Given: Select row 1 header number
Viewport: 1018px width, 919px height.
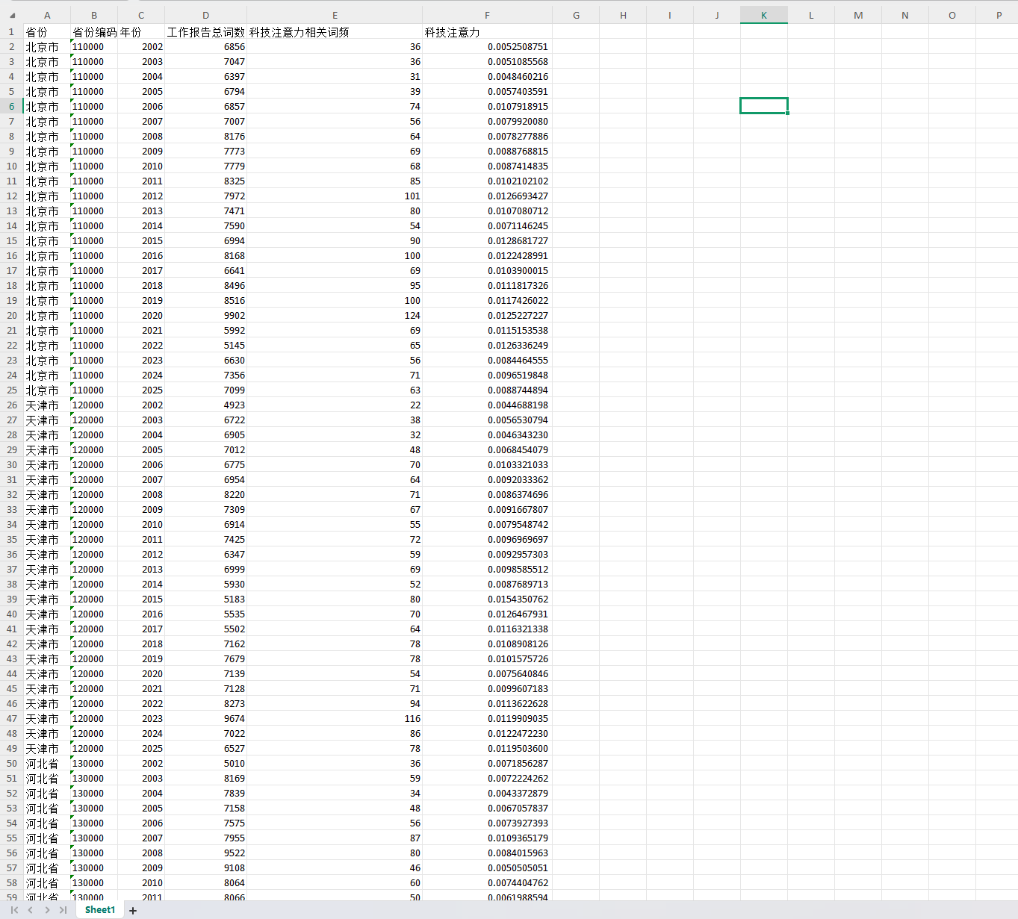Looking at the screenshot, I should (11, 32).
